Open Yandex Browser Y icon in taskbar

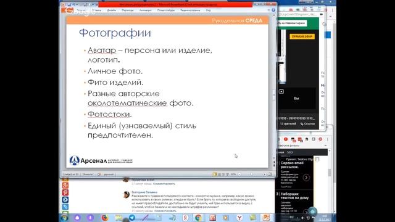[x=239, y=218]
